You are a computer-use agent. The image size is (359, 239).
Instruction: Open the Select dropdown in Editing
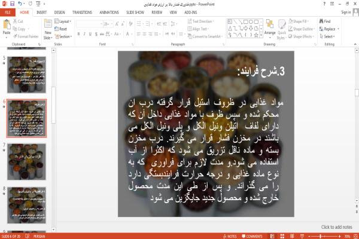coord(327,36)
